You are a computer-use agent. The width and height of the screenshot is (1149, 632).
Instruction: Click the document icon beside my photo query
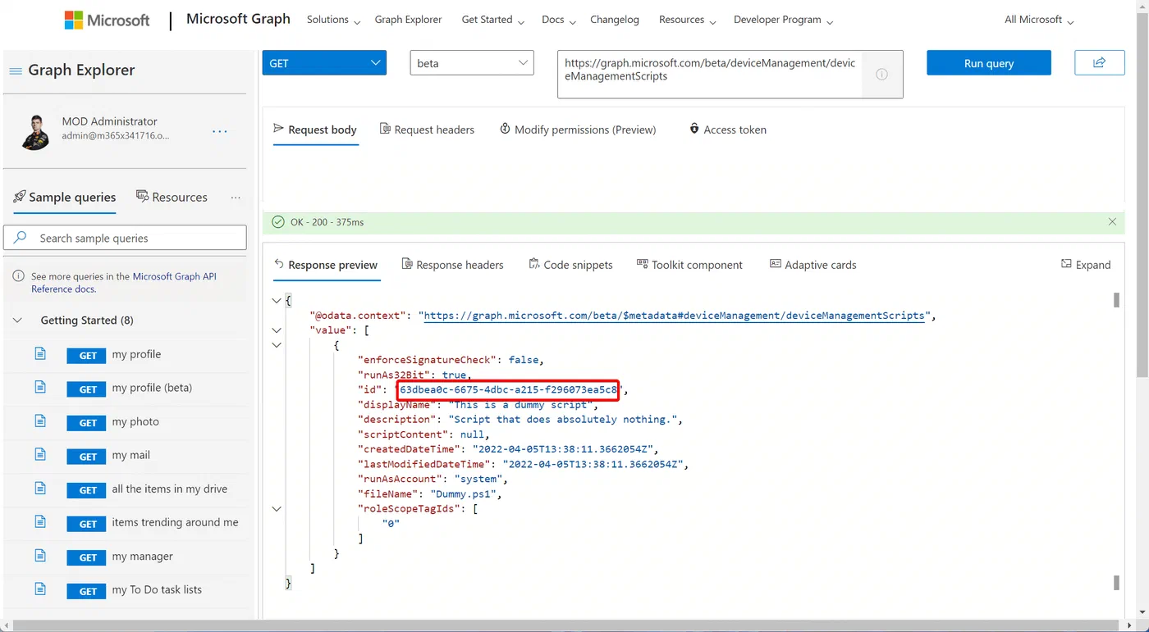pyautogui.click(x=40, y=421)
